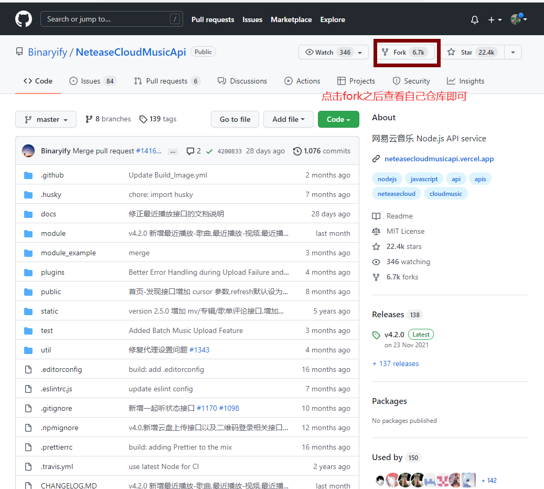This screenshot has width=544, height=489.
Task: Open the Watch 346 subscription dropdown
Action: click(x=334, y=52)
